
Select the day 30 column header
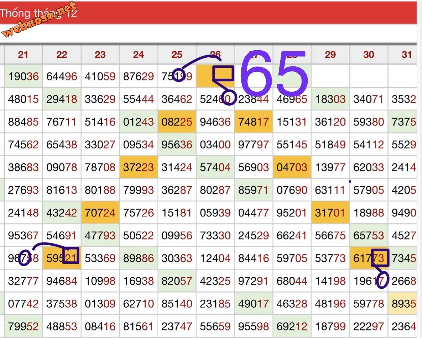(369, 54)
